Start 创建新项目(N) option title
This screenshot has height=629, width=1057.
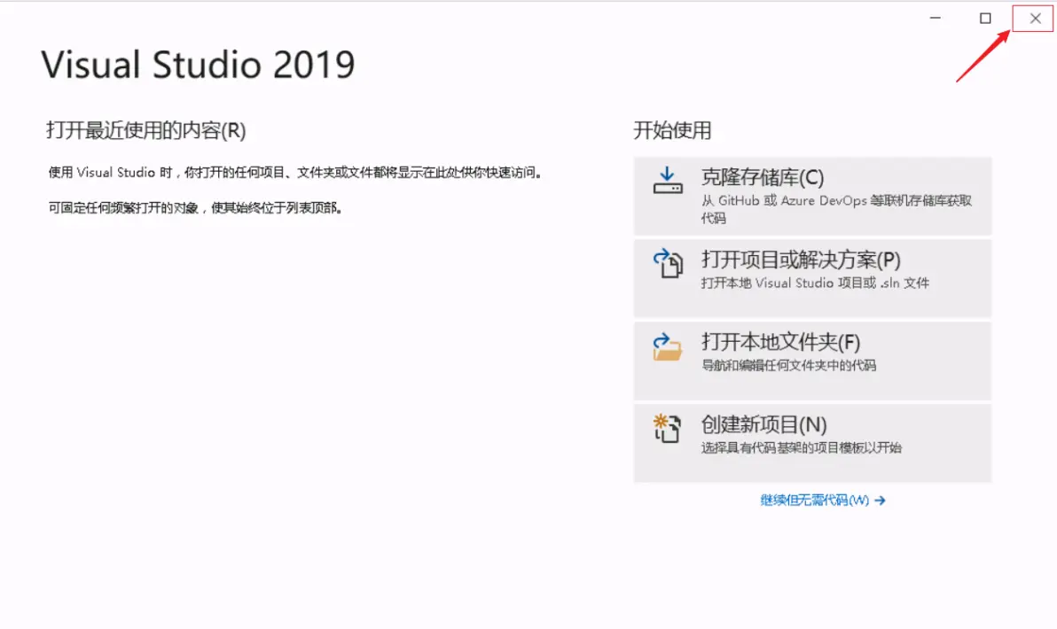[763, 425]
